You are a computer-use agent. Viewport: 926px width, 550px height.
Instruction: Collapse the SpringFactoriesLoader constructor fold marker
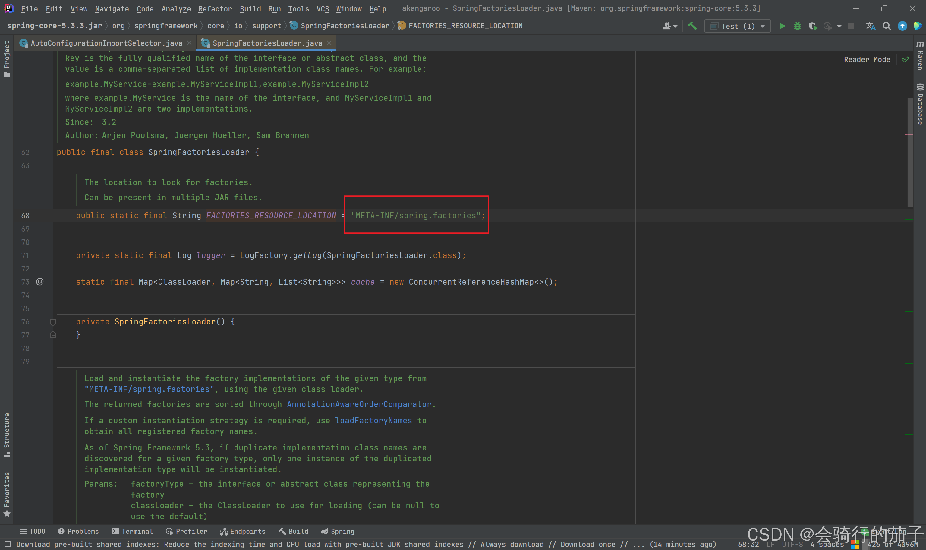(x=53, y=322)
